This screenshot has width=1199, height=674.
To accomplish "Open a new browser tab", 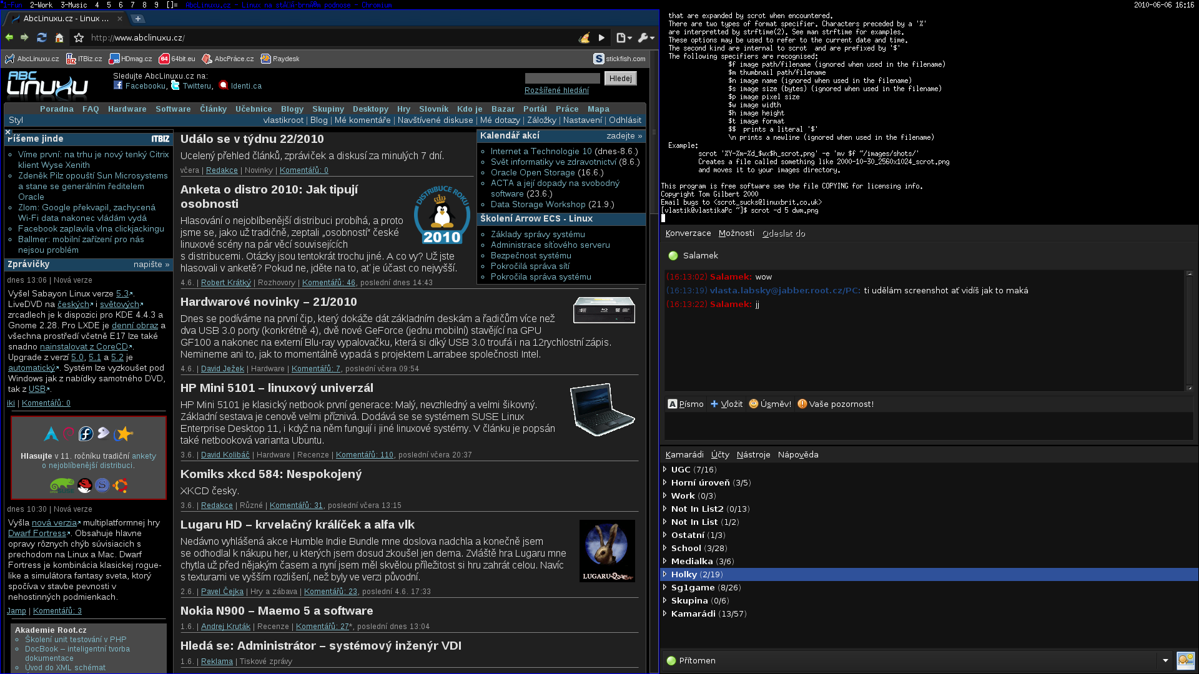I will point(138,19).
